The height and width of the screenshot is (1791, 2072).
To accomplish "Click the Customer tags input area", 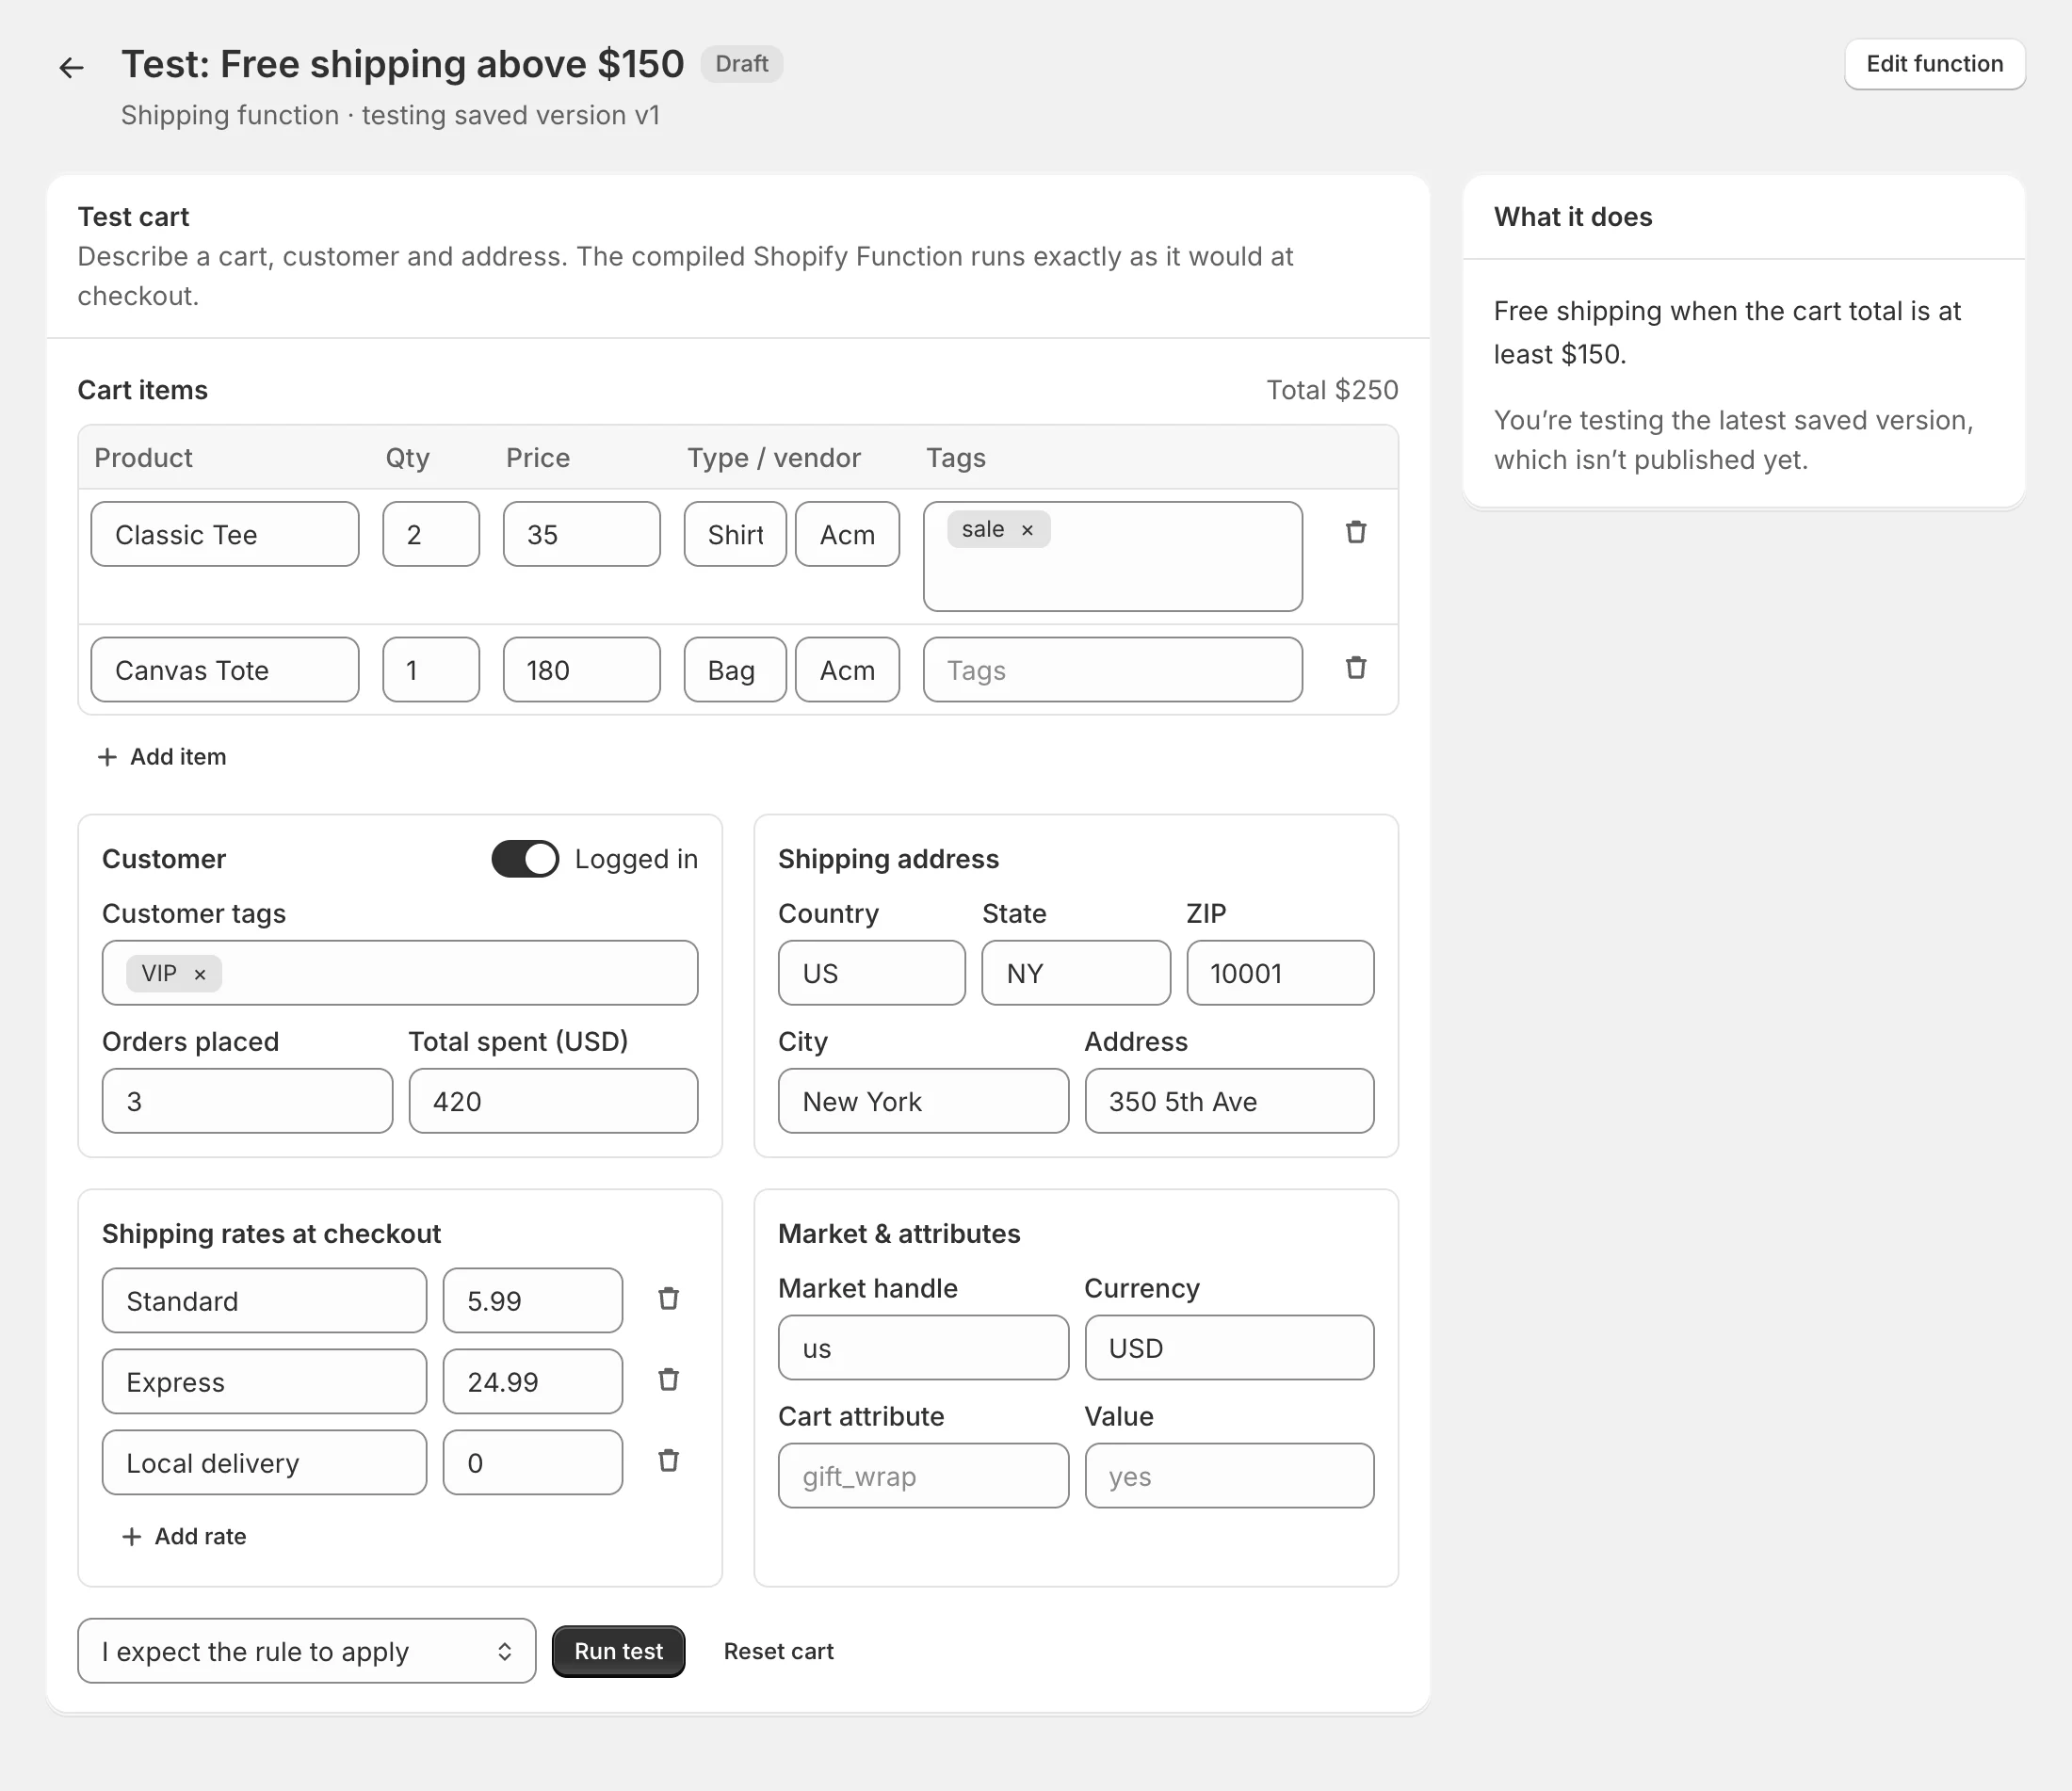I will click(x=400, y=973).
